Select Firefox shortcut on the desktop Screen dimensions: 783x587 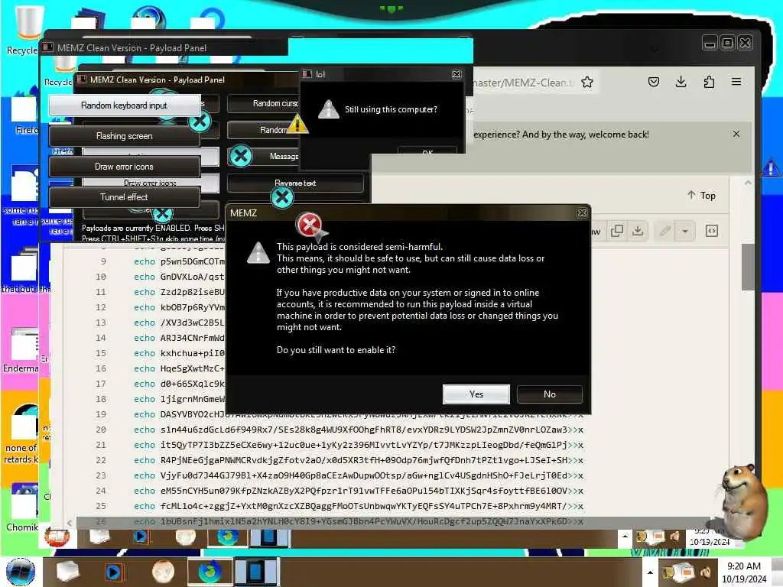point(24,112)
